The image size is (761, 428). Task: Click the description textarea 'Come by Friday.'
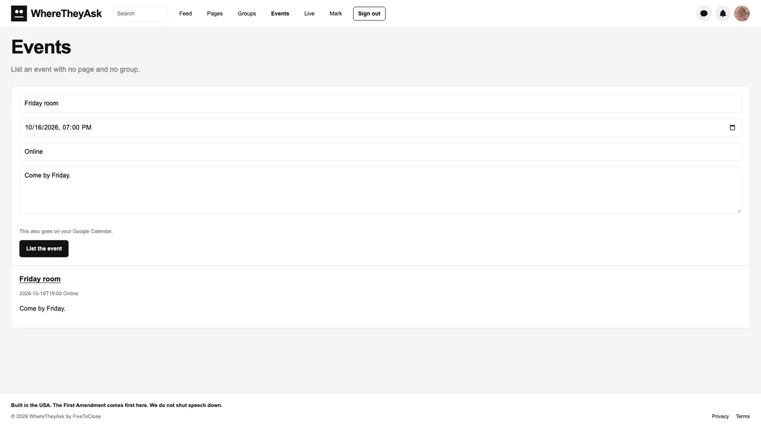[x=380, y=190]
